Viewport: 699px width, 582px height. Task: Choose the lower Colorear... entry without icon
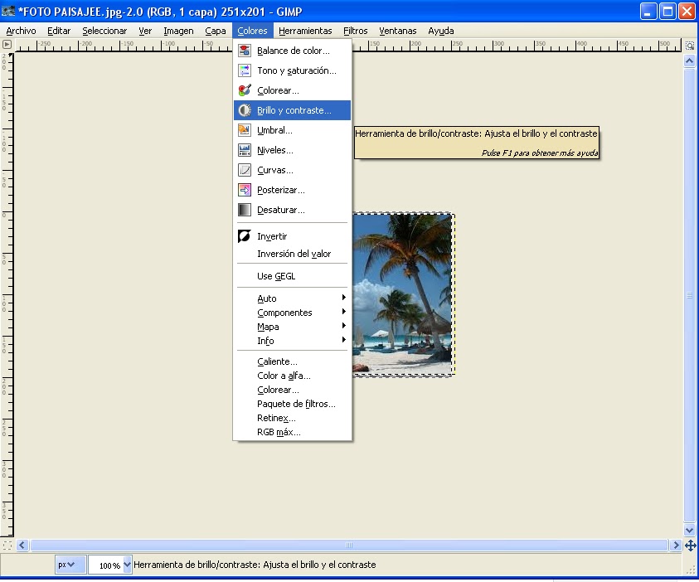(x=292, y=390)
